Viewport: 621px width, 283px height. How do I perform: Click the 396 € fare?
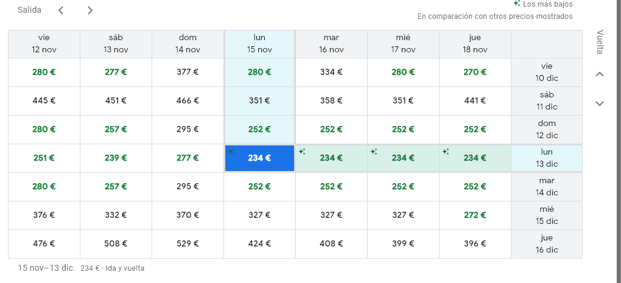click(475, 244)
